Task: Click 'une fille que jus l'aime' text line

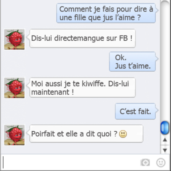Action: [x=100, y=18]
